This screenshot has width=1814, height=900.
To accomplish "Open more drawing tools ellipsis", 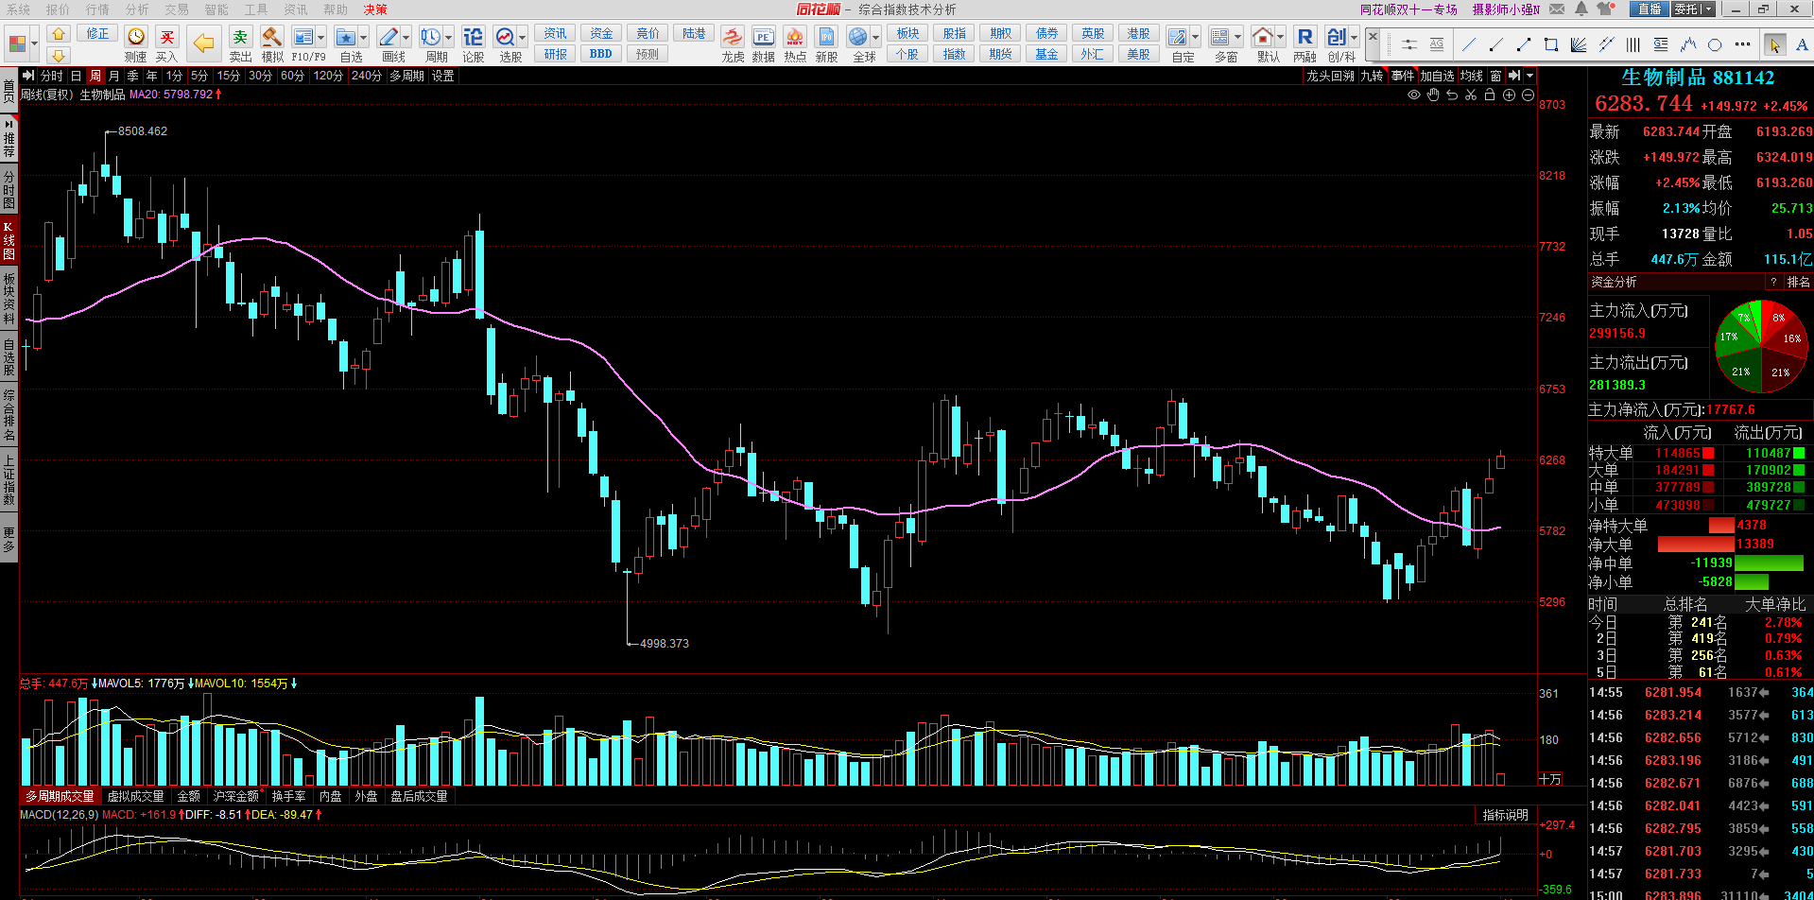I will pyautogui.click(x=1742, y=44).
